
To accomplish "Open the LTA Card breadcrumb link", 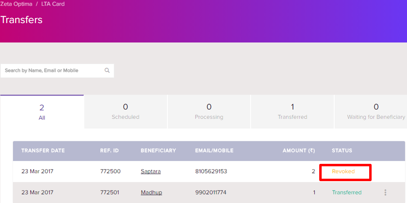I will (53, 4).
